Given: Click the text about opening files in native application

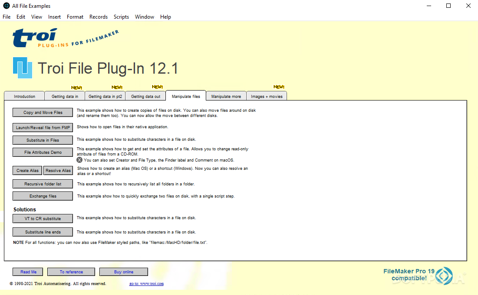Looking at the screenshot, I should pos(122,127).
